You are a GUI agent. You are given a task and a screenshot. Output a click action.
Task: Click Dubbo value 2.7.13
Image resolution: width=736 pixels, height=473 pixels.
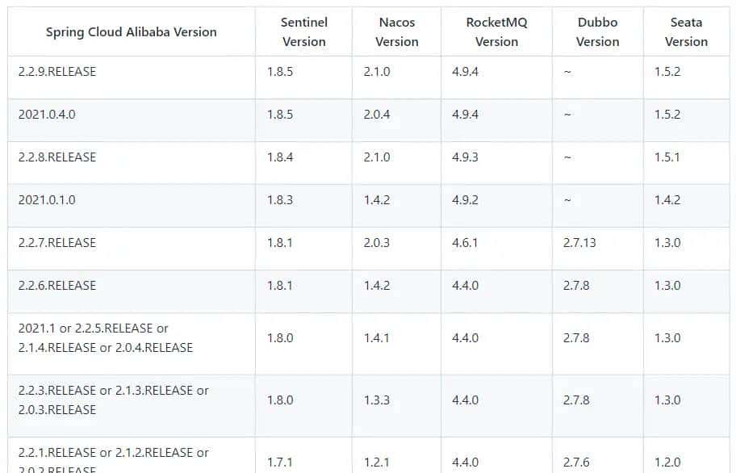pyautogui.click(x=579, y=243)
